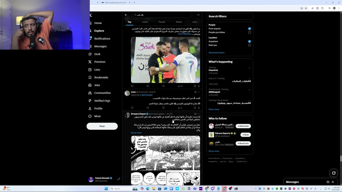Like the nosa reply post
The height and width of the screenshot is (192, 342).
point(163,108)
